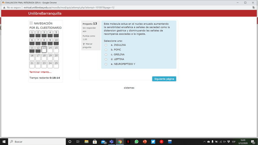Select question 10 in navigation grid

(x=56, y=42)
